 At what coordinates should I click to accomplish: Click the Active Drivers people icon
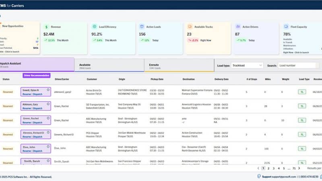[x=238, y=27]
